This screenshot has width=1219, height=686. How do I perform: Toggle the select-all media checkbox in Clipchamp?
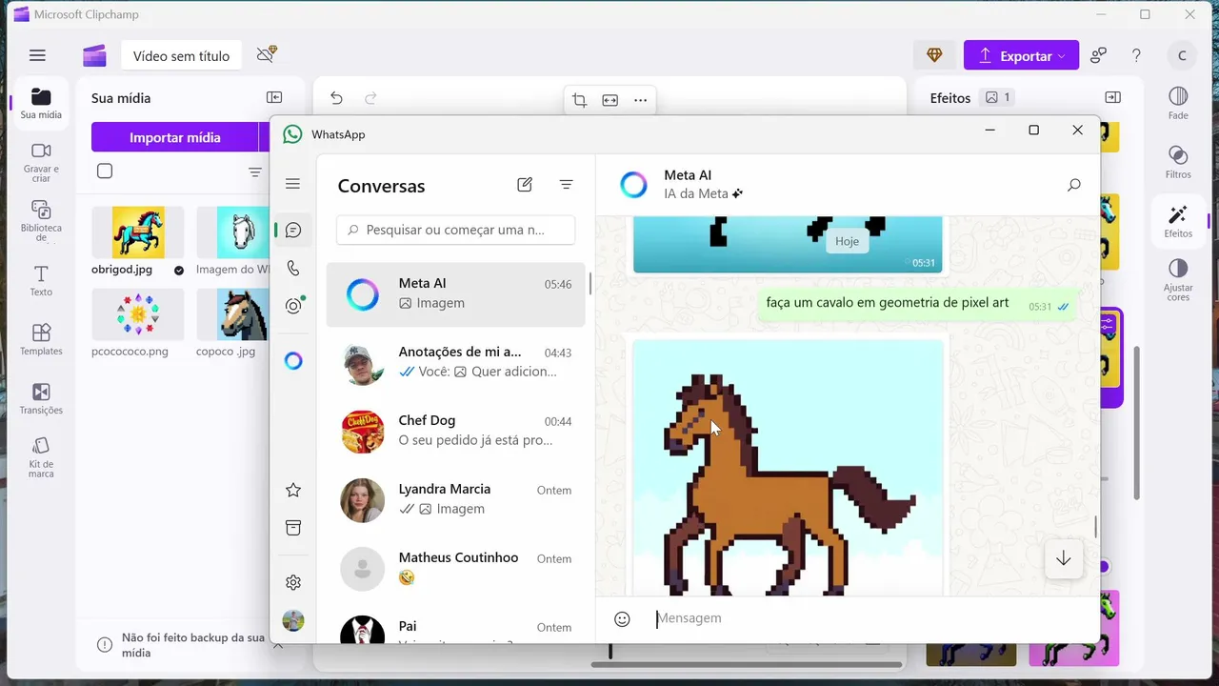pyautogui.click(x=105, y=171)
